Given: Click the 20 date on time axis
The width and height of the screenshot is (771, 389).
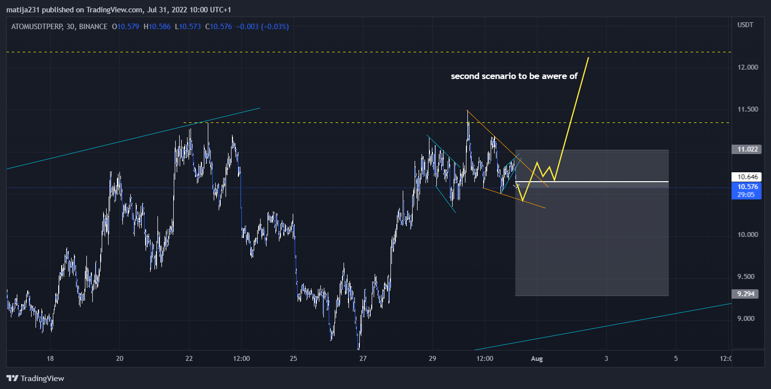Looking at the screenshot, I should [x=119, y=359].
